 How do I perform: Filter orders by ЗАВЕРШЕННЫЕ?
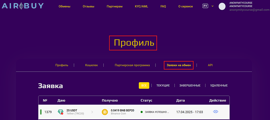coord(190,85)
